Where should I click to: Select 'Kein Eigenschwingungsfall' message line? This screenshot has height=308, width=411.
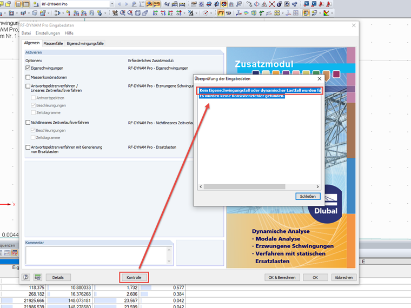click(260, 90)
